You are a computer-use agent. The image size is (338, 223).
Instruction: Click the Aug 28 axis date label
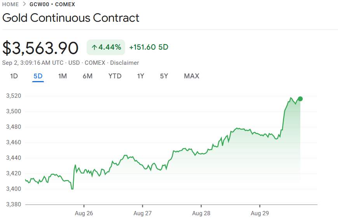point(201,213)
